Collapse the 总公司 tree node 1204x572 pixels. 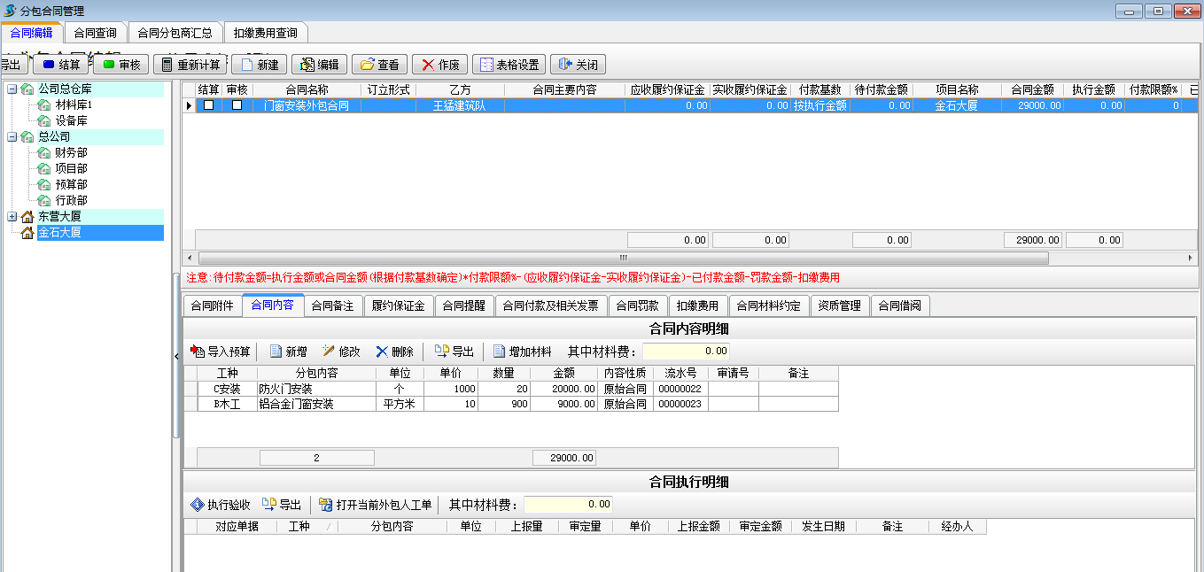(12, 136)
